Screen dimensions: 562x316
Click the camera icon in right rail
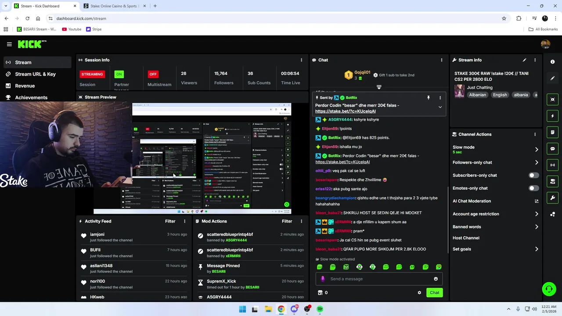[x=552, y=181]
